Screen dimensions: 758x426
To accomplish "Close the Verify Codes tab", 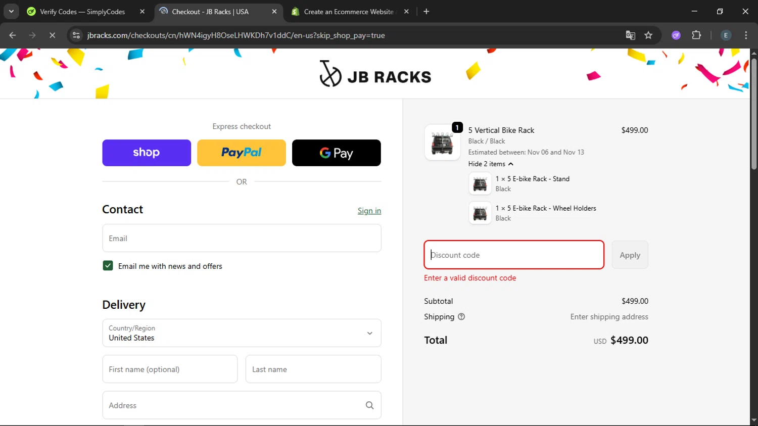I will pos(142,12).
